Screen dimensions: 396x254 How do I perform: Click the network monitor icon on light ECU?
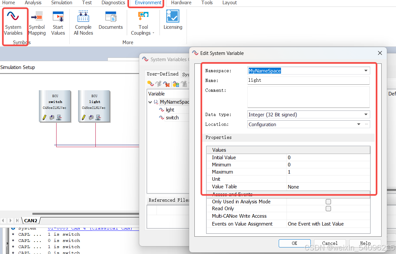[98, 117]
